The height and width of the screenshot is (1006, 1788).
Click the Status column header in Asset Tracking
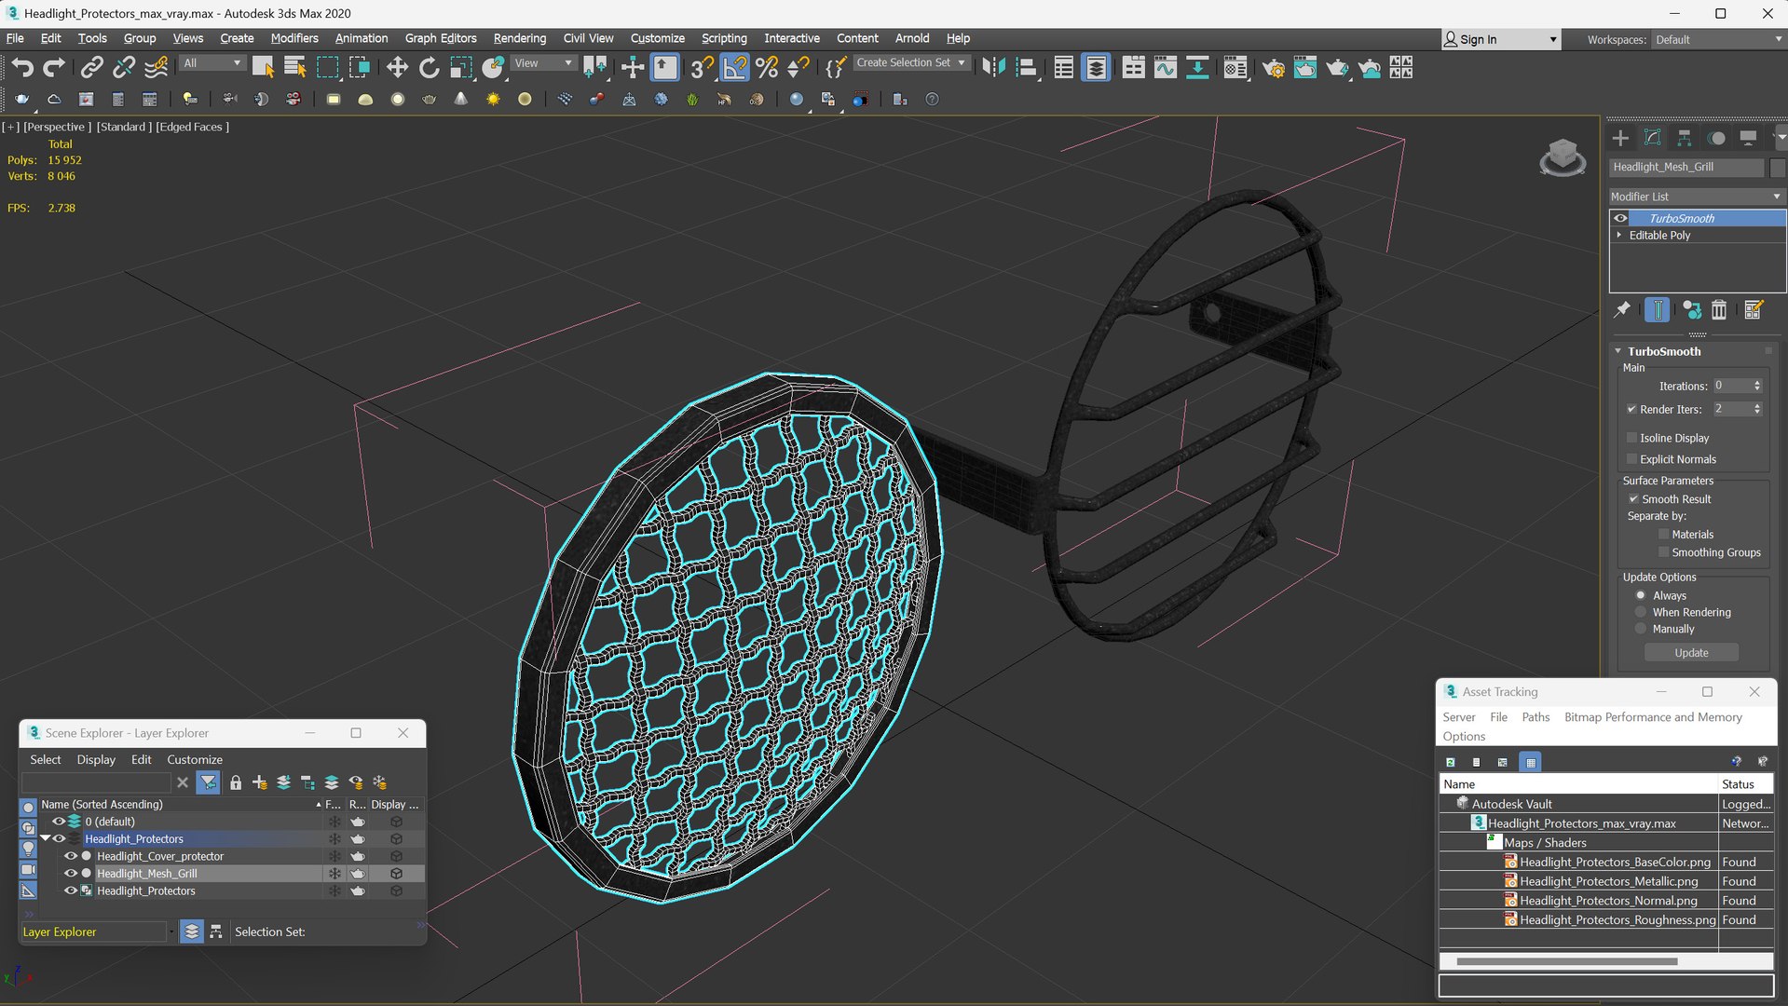(1745, 784)
